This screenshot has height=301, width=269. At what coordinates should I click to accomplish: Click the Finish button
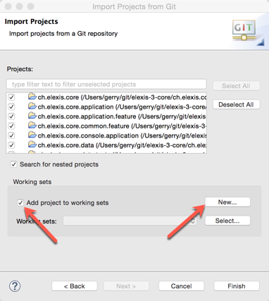(x=237, y=286)
